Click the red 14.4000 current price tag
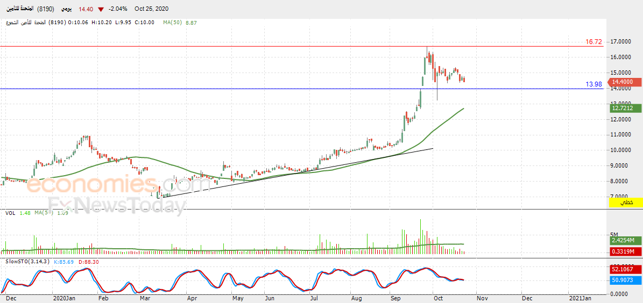Viewport: 643px width, 303px height. pos(621,82)
